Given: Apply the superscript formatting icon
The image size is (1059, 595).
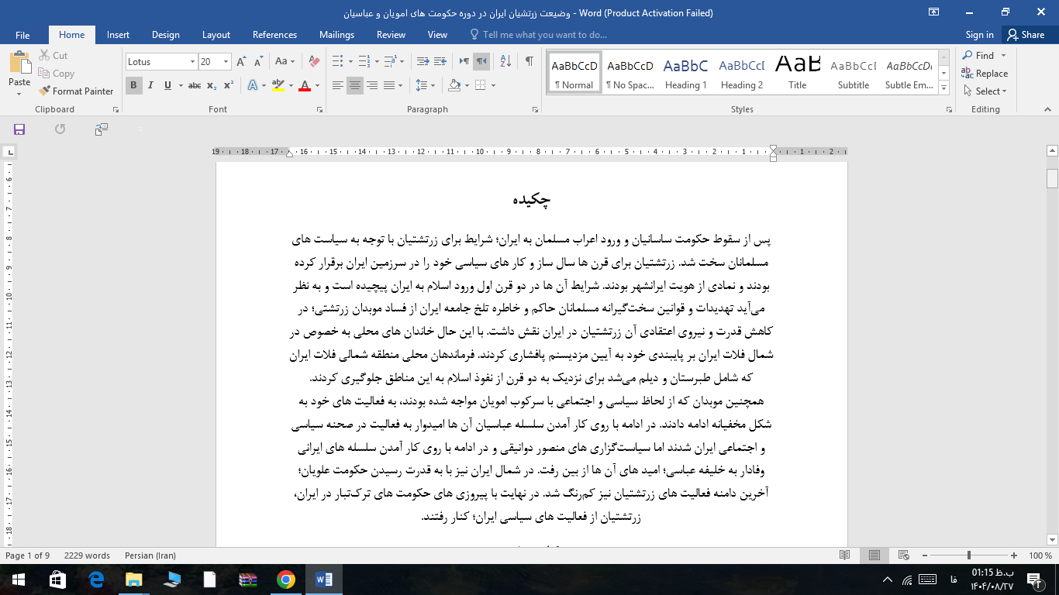Looking at the screenshot, I should pyautogui.click(x=229, y=85).
